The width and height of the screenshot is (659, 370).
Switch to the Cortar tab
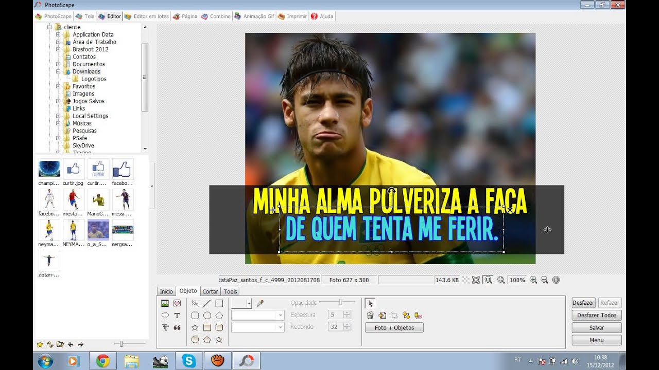coord(210,291)
